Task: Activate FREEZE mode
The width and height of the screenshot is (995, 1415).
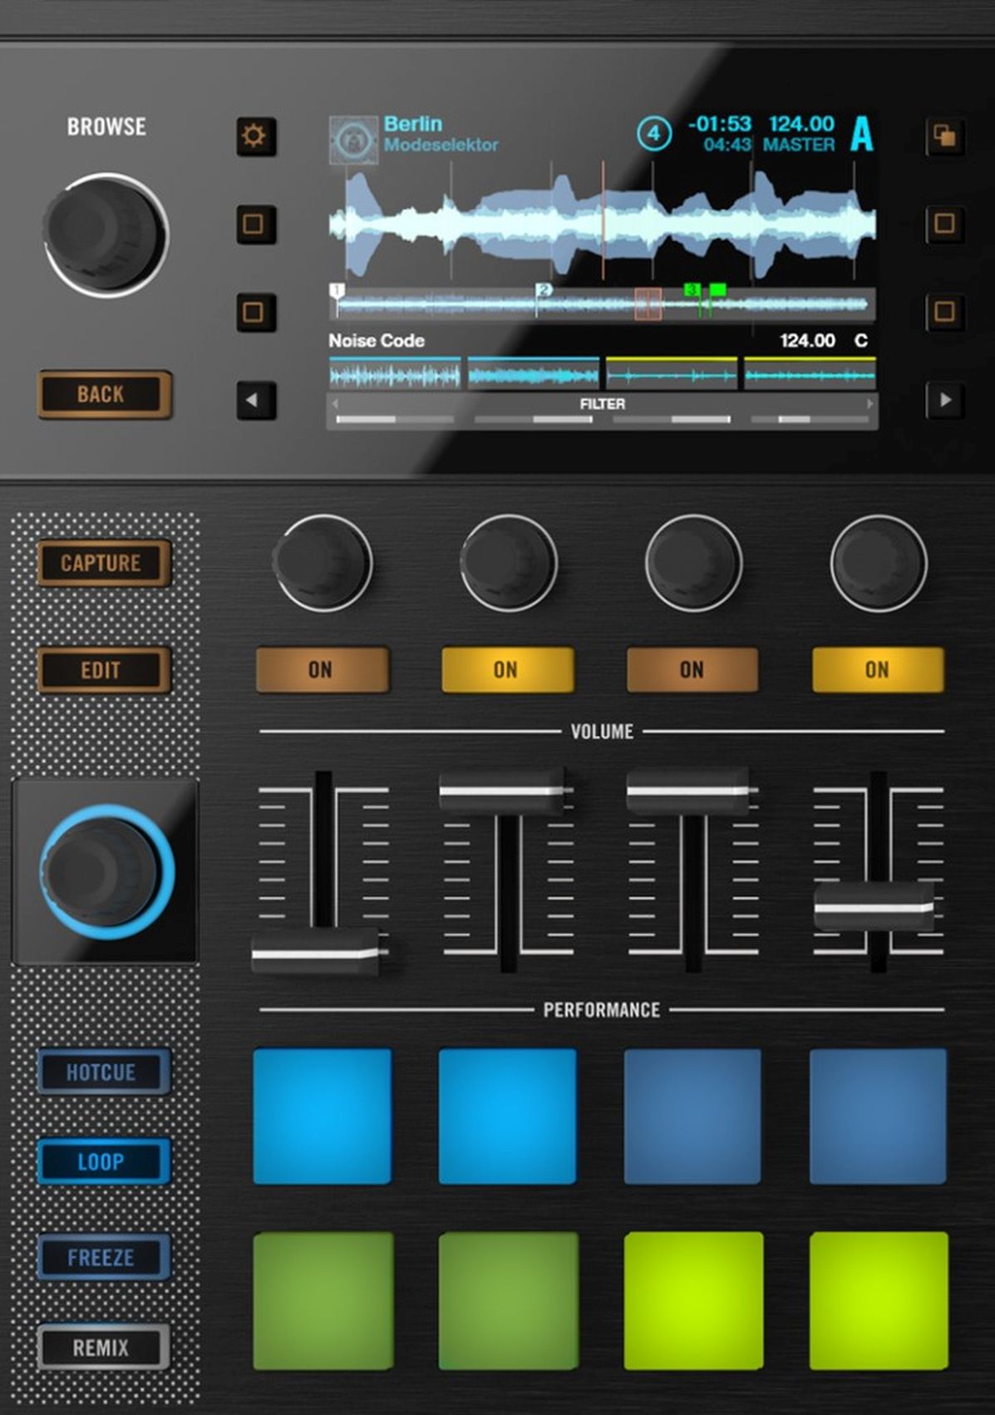Action: 102,1257
